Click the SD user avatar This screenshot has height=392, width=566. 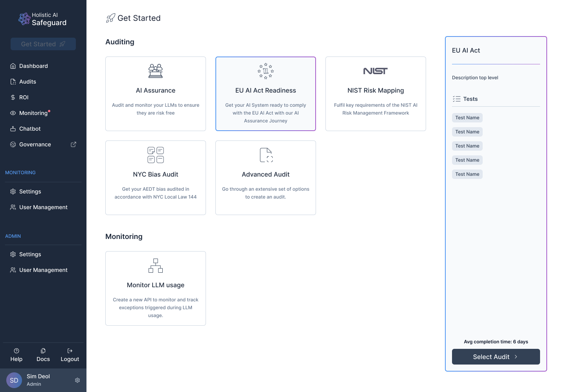pos(14,380)
